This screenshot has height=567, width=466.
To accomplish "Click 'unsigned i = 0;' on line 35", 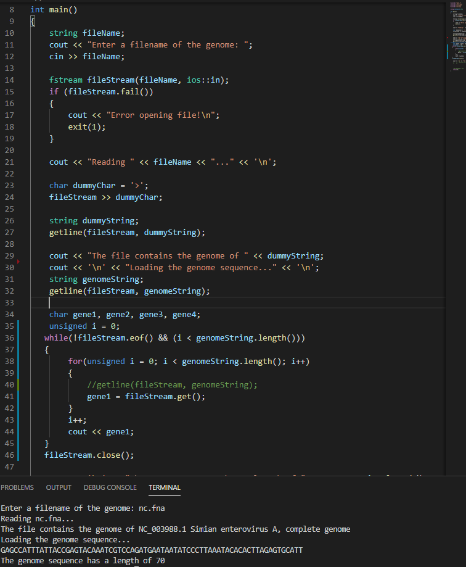I will (x=84, y=326).
